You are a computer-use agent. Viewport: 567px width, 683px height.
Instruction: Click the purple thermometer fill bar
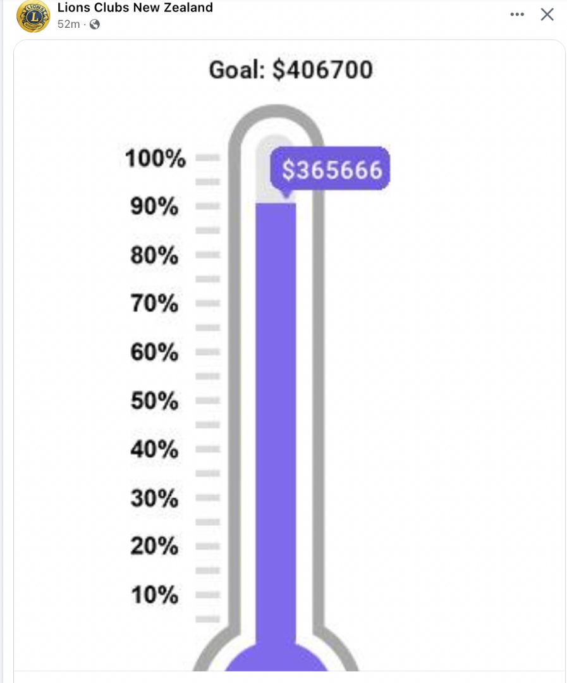pyautogui.click(x=276, y=411)
